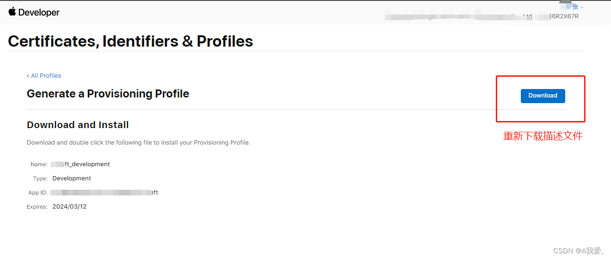This screenshot has height=259, width=611.
Task: Click the install instruction description text
Action: (138, 142)
